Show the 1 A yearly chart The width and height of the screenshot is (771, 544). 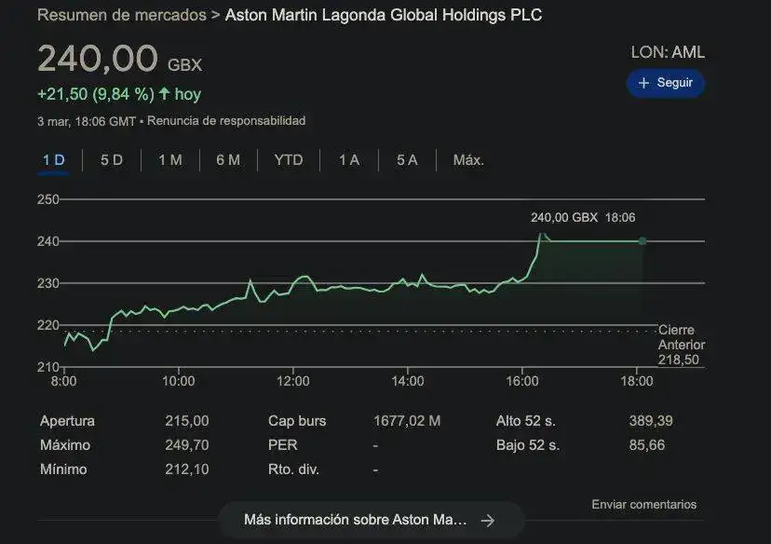pyautogui.click(x=349, y=160)
